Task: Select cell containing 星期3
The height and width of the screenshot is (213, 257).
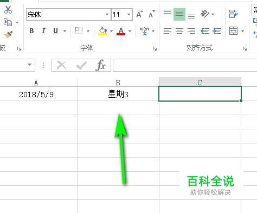Action: click(x=118, y=94)
